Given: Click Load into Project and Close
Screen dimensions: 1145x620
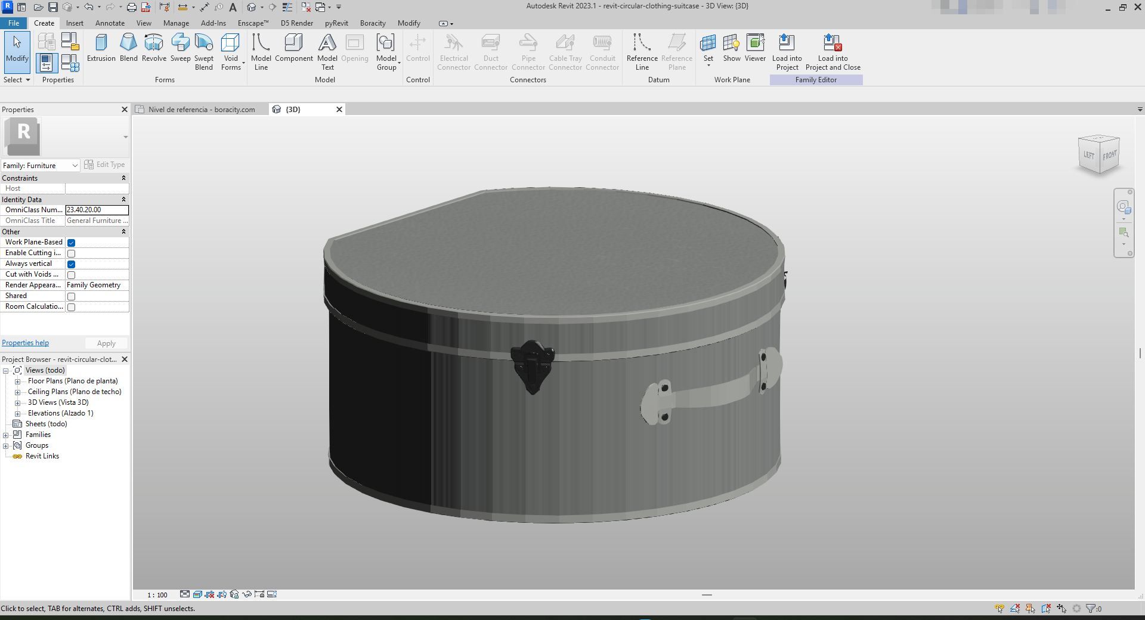Looking at the screenshot, I should tap(833, 52).
